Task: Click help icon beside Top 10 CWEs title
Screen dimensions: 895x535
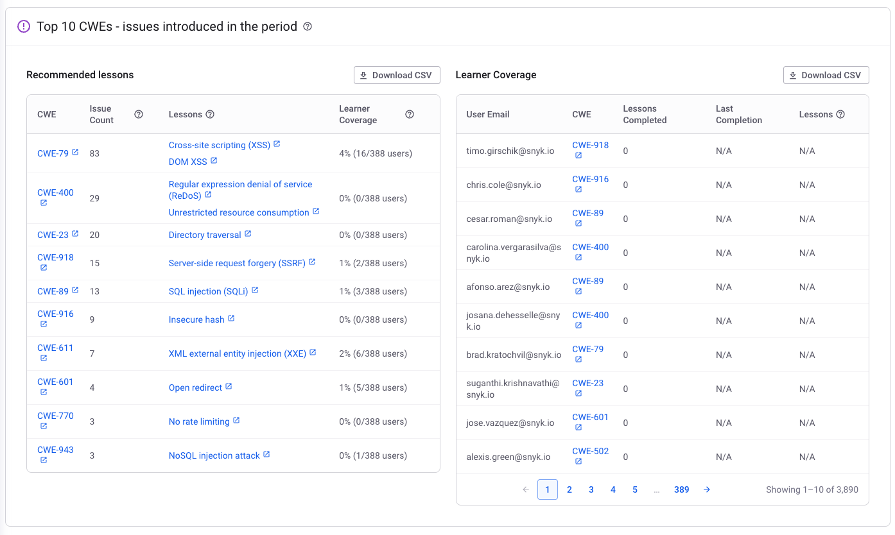Action: (308, 27)
